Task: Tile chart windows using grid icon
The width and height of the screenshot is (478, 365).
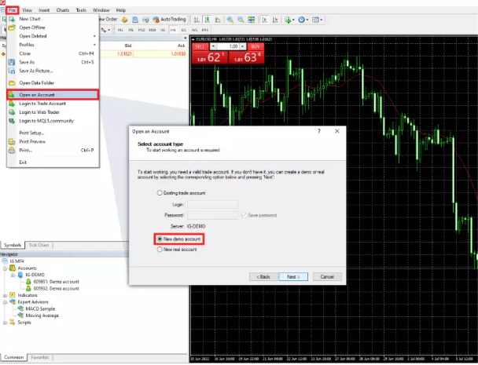Action: (252, 20)
